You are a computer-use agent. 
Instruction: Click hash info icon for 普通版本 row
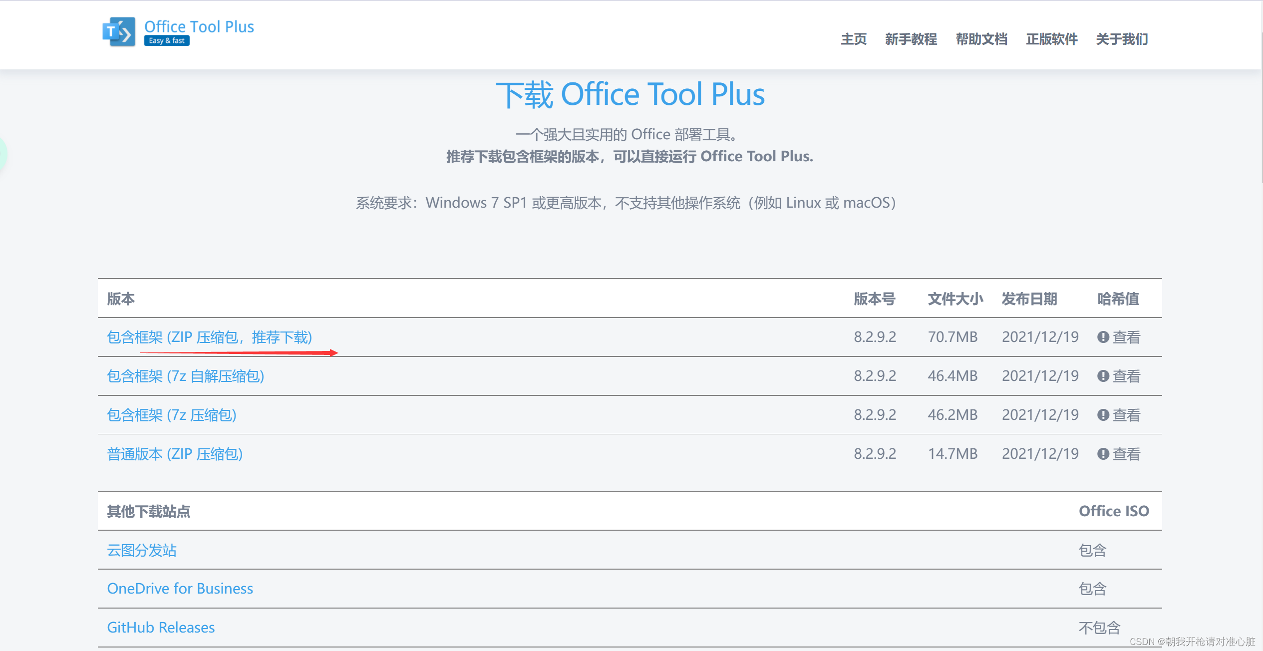pos(1103,454)
